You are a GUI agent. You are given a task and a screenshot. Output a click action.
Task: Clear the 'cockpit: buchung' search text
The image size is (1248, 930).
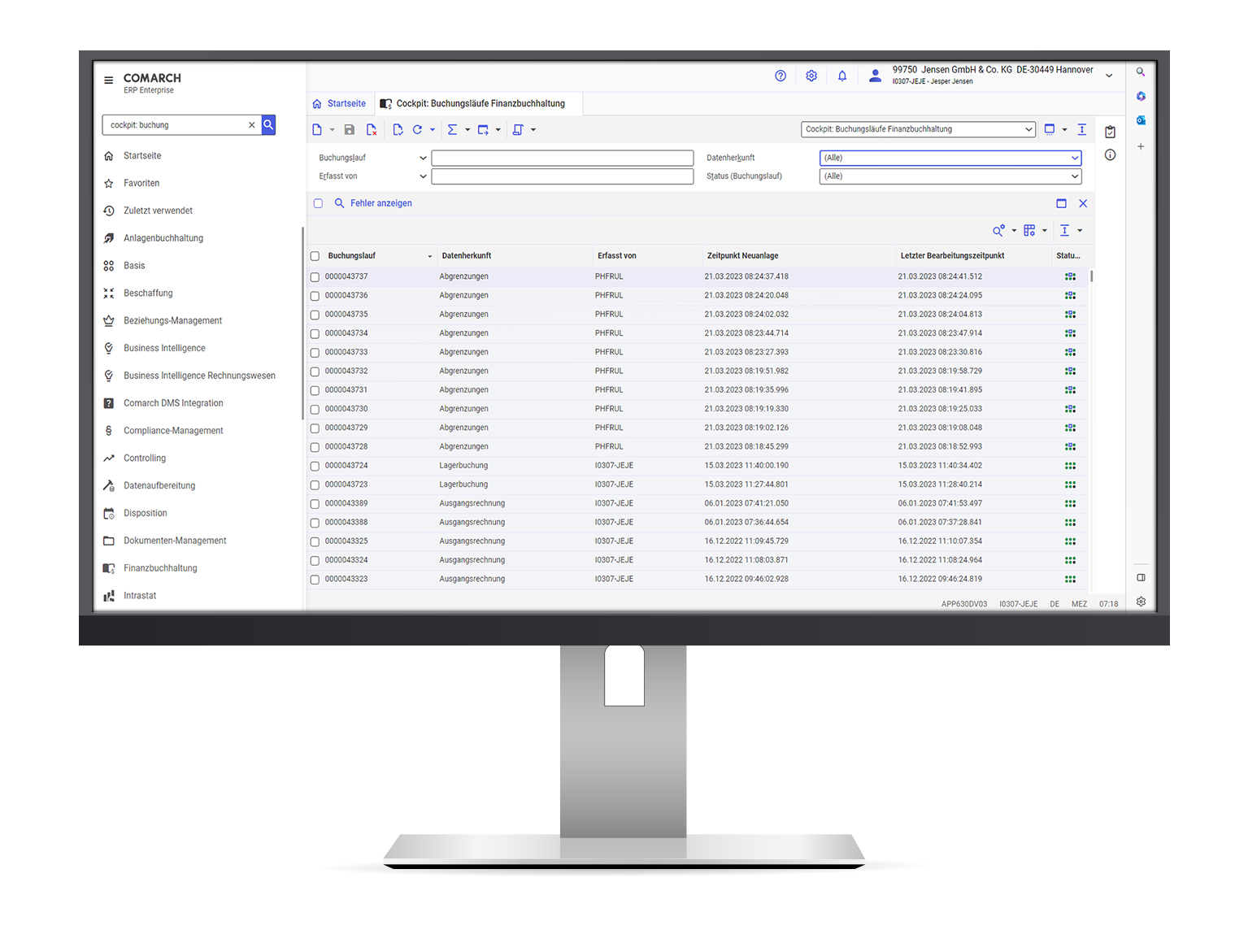point(251,125)
